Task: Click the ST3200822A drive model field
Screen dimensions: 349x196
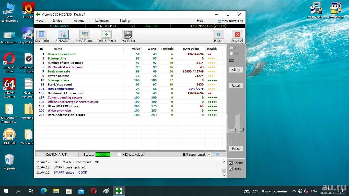Action: coord(60,26)
